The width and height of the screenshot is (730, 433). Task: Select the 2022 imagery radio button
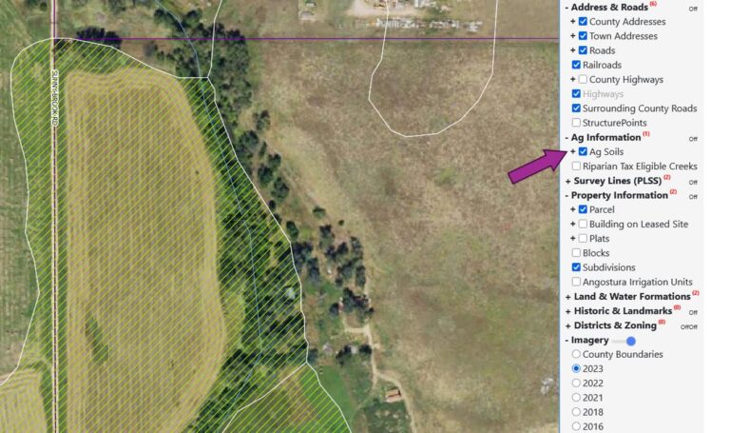click(576, 384)
